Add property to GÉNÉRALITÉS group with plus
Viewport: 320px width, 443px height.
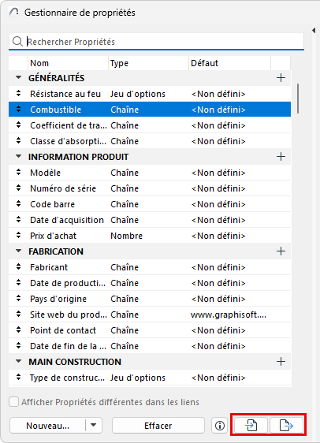point(281,78)
